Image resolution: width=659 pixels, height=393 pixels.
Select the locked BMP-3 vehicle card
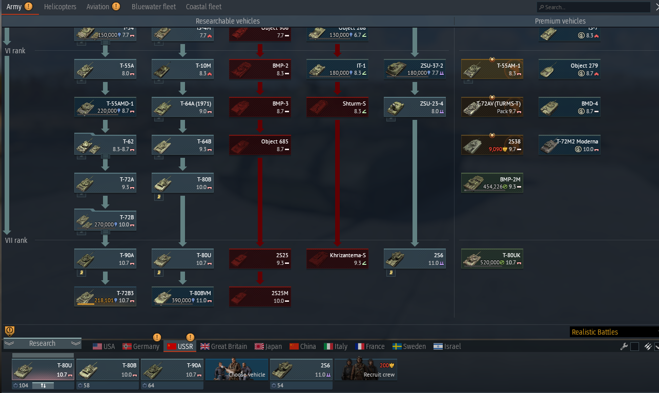pos(260,107)
